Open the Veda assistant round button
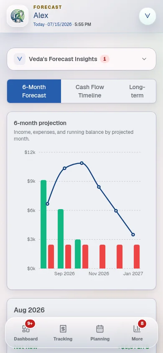The width and height of the screenshot is (163, 353). (148, 16)
